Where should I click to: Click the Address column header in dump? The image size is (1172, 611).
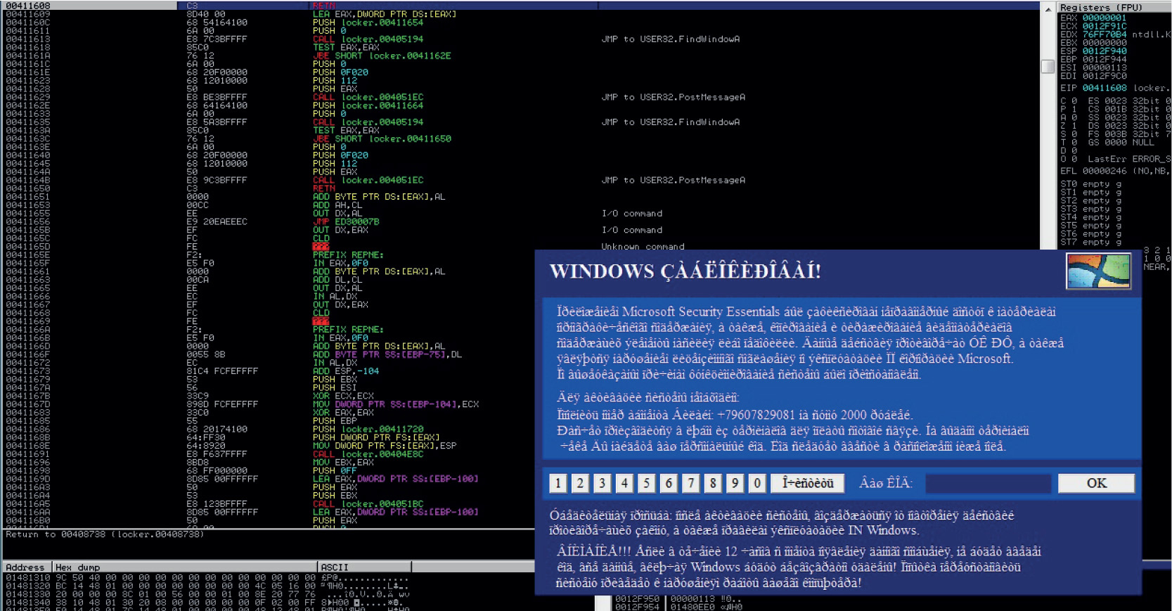(26, 567)
